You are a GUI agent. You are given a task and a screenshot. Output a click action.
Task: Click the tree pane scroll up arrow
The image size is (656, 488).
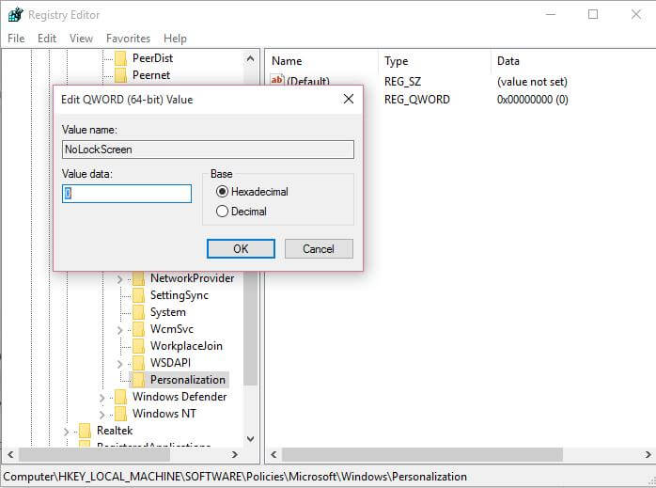pos(250,58)
